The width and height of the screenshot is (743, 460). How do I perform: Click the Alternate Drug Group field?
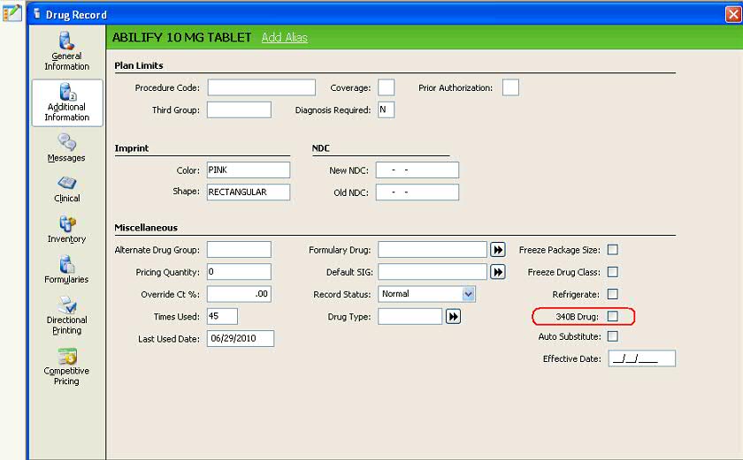[240, 250]
